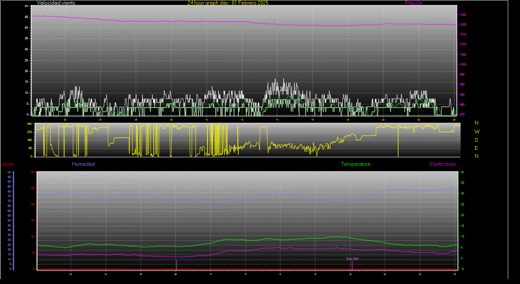The image size is (520, 284).
Task: Click the green 'Temperatura' label
Action: (x=355, y=164)
